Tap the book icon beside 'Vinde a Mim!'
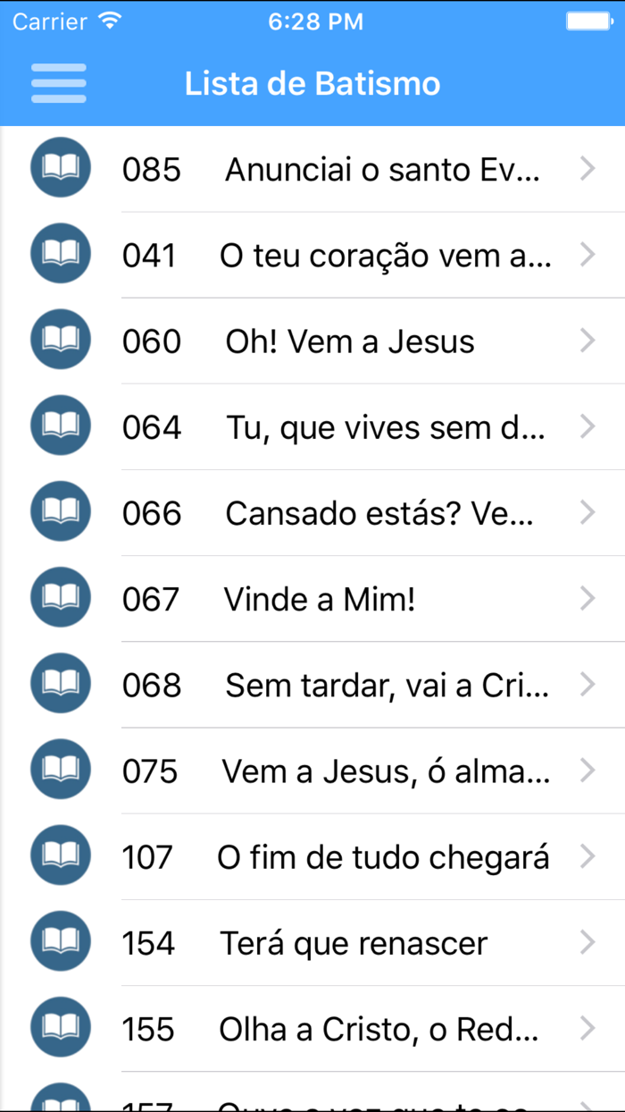Screen dimensions: 625x1112 pyautogui.click(x=60, y=597)
